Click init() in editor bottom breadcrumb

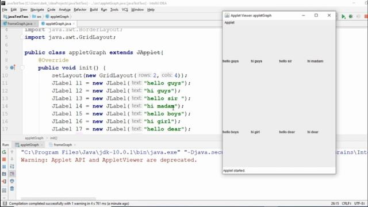pos(53,138)
